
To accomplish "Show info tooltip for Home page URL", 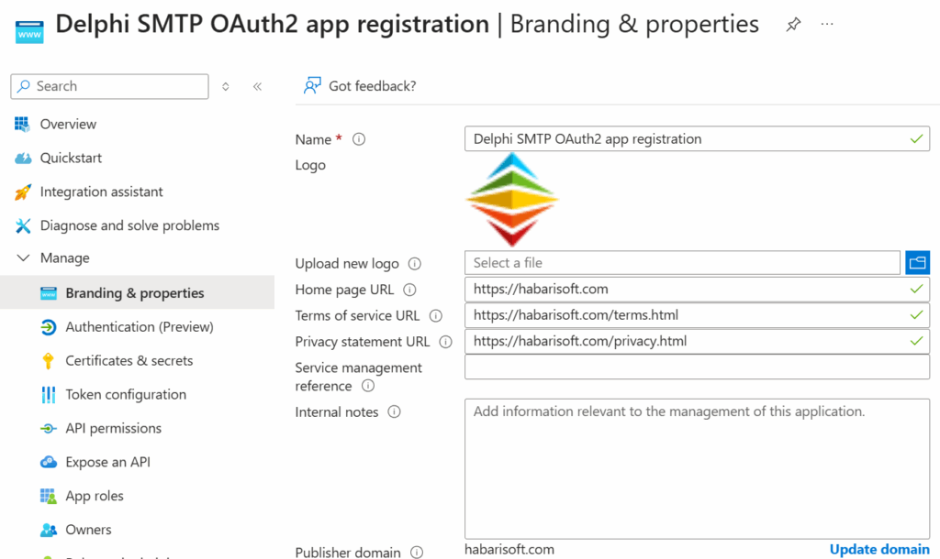I will [x=410, y=290].
